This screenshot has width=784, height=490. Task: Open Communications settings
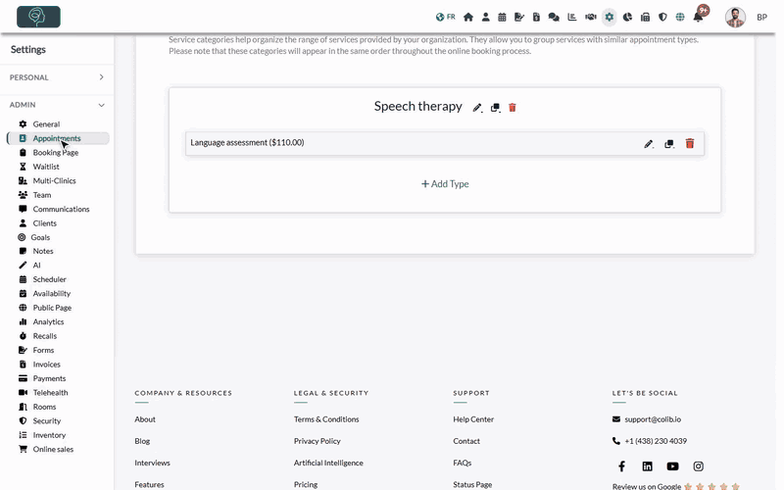[61, 209]
